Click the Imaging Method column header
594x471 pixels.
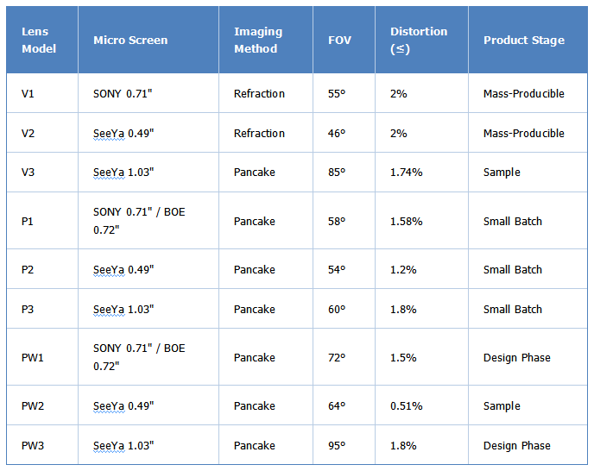[266, 40]
